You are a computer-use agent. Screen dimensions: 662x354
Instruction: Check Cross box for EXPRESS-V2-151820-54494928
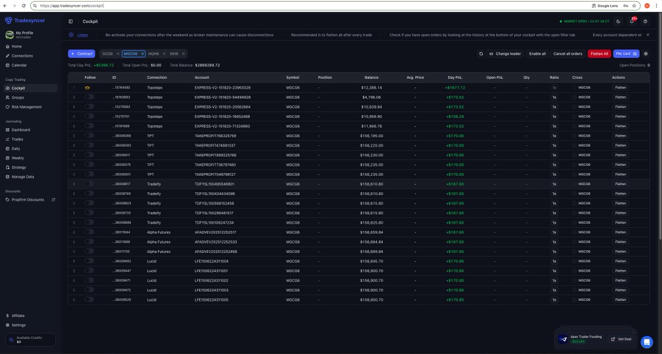point(574,97)
